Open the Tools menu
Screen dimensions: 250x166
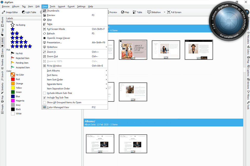coord(52,6)
